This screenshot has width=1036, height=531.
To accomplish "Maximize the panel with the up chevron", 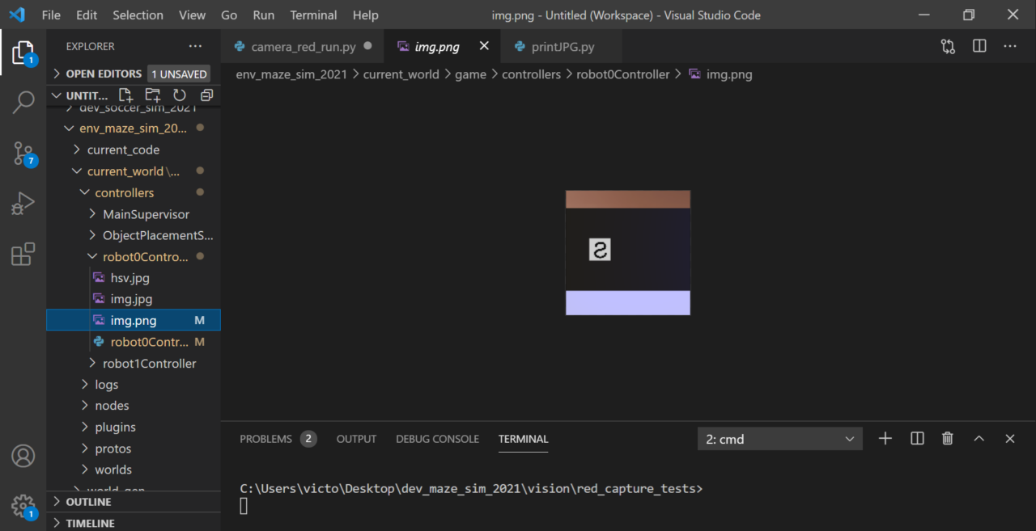I will (979, 438).
